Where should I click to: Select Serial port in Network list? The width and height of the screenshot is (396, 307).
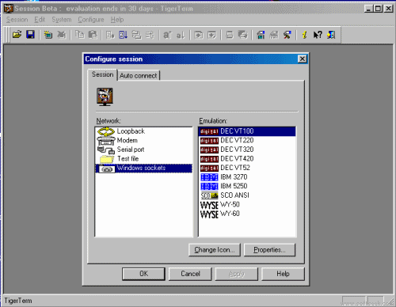click(143, 150)
